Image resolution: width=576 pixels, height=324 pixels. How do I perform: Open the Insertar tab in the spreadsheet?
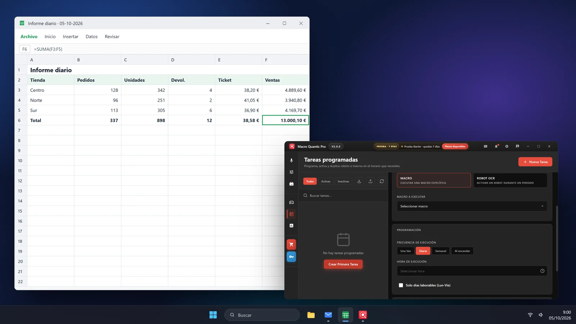tap(71, 37)
